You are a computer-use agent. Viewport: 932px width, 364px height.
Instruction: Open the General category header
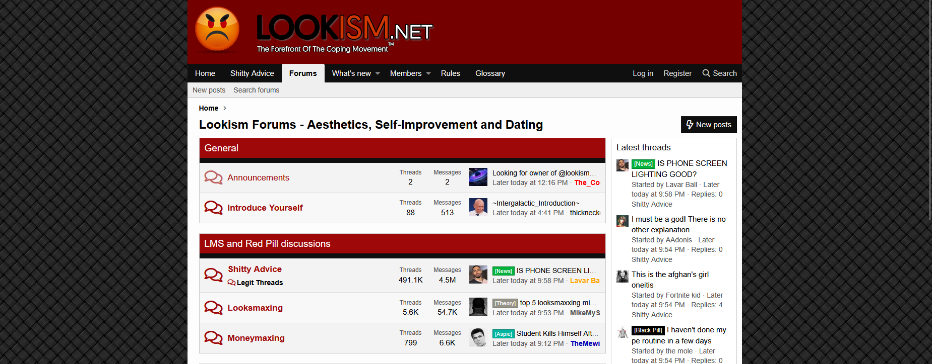point(221,148)
